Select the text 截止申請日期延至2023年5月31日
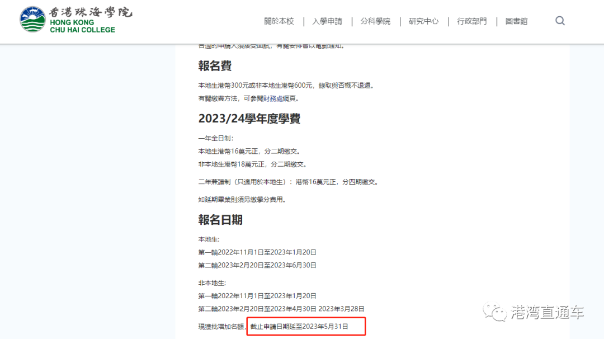Screen dimensions: 604x339 tap(299, 327)
